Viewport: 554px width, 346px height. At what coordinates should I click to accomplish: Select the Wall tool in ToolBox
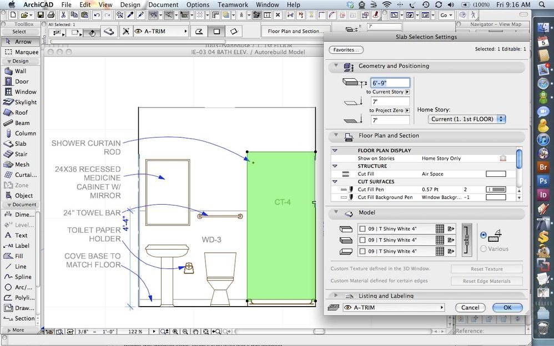pyautogui.click(x=20, y=71)
